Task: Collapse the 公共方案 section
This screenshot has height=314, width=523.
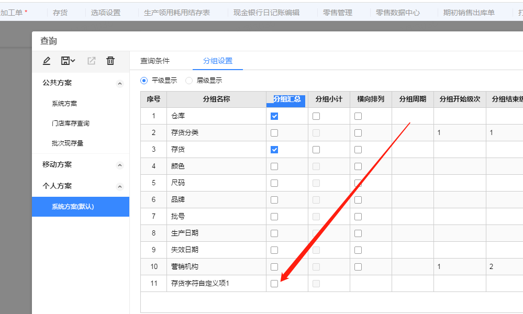Action: (x=120, y=83)
